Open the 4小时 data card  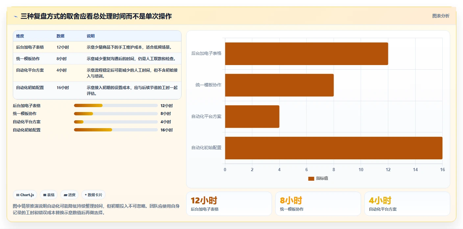(x=407, y=204)
